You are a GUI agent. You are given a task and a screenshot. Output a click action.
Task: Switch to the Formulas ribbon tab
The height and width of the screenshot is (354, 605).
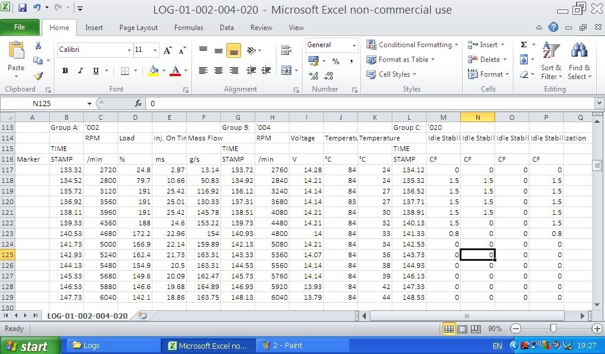click(x=189, y=27)
